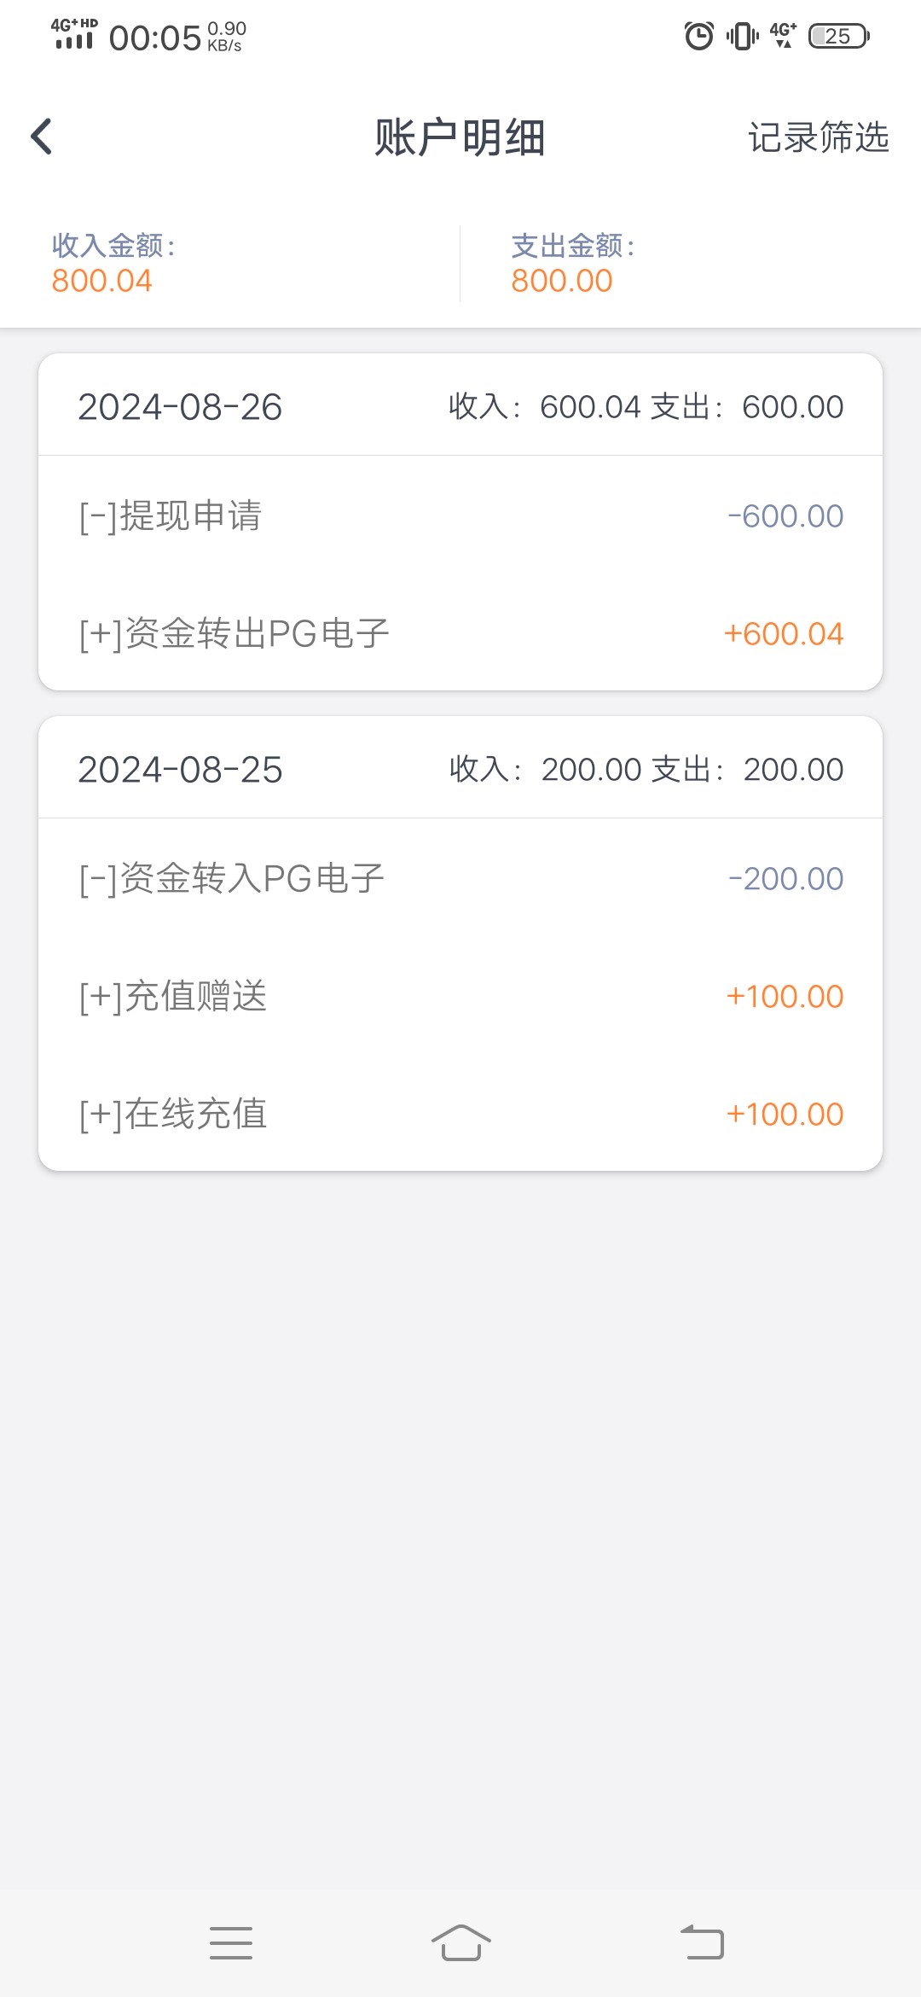Screen dimensions: 921x1997
Task: Click the +600.04 amount value
Action: (x=783, y=634)
